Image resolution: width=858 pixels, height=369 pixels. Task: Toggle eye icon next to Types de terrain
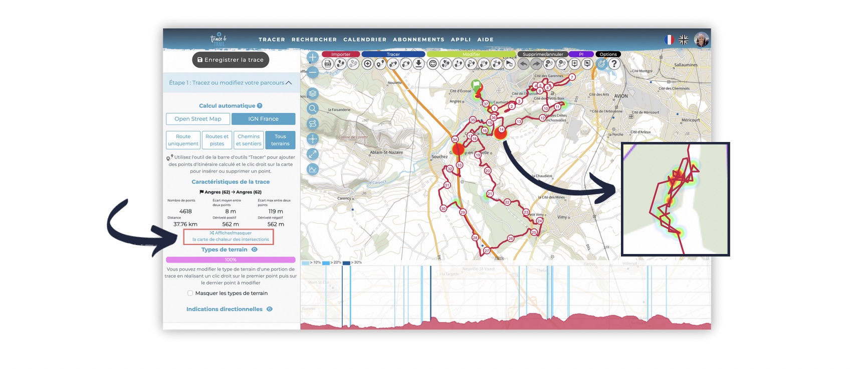coord(255,249)
